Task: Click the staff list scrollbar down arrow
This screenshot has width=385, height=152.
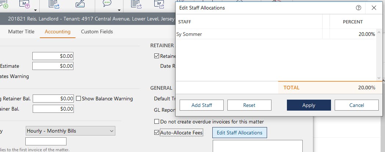Action: pos(379,78)
